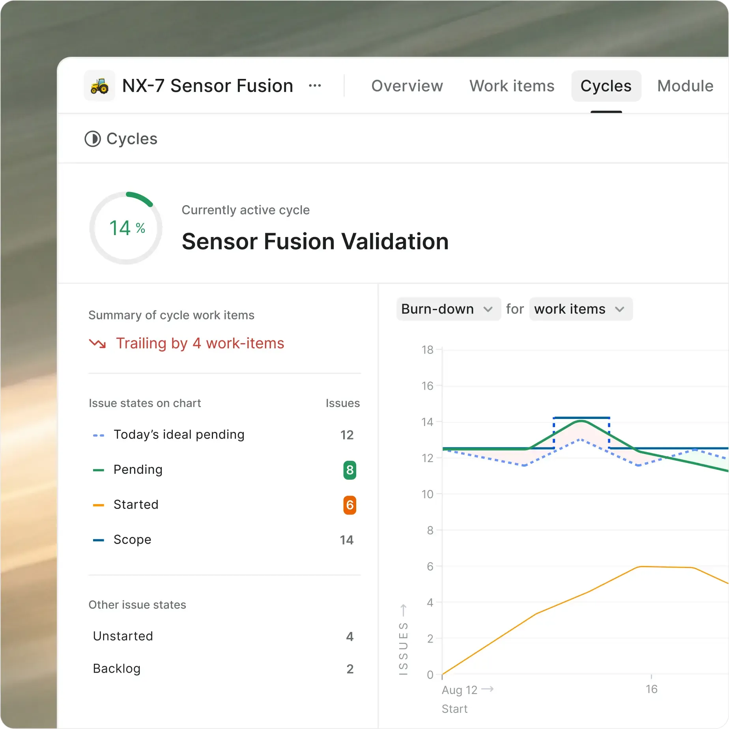Click the red trailing trend arrow icon
The height and width of the screenshot is (729, 729).
97,344
